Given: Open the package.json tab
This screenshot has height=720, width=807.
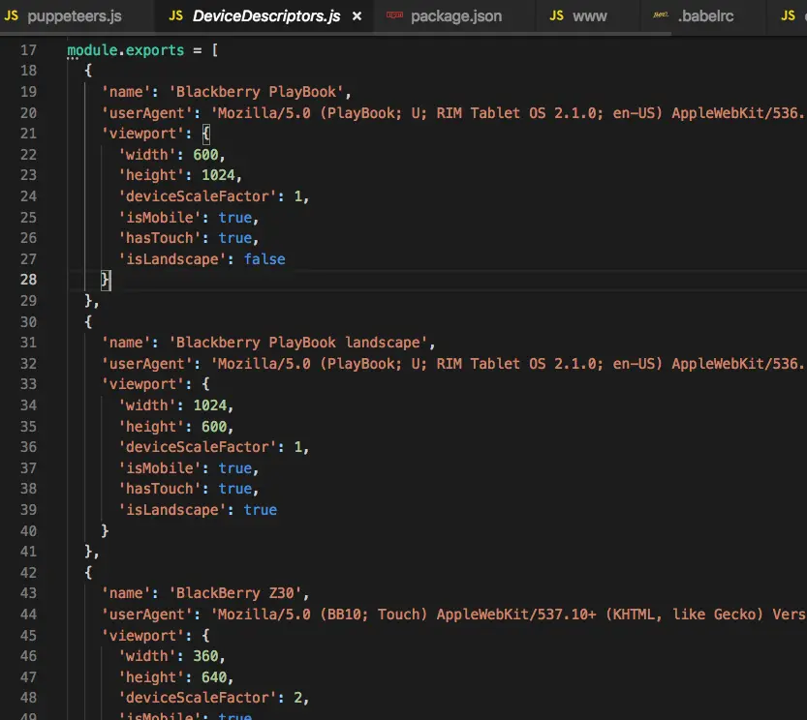Looking at the screenshot, I should [456, 15].
